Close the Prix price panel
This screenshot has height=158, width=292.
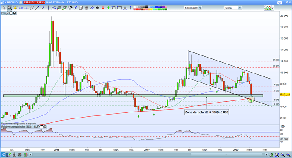click(x=14, y=13)
